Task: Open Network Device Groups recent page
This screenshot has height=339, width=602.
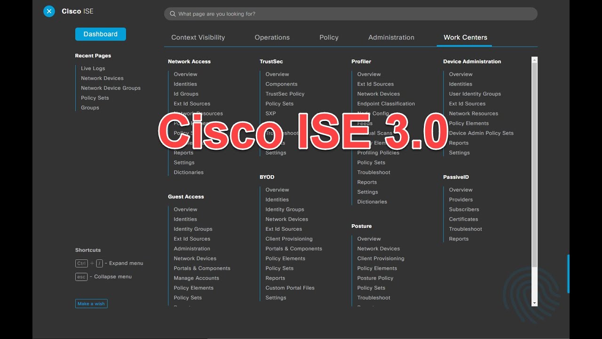Action: (x=111, y=88)
